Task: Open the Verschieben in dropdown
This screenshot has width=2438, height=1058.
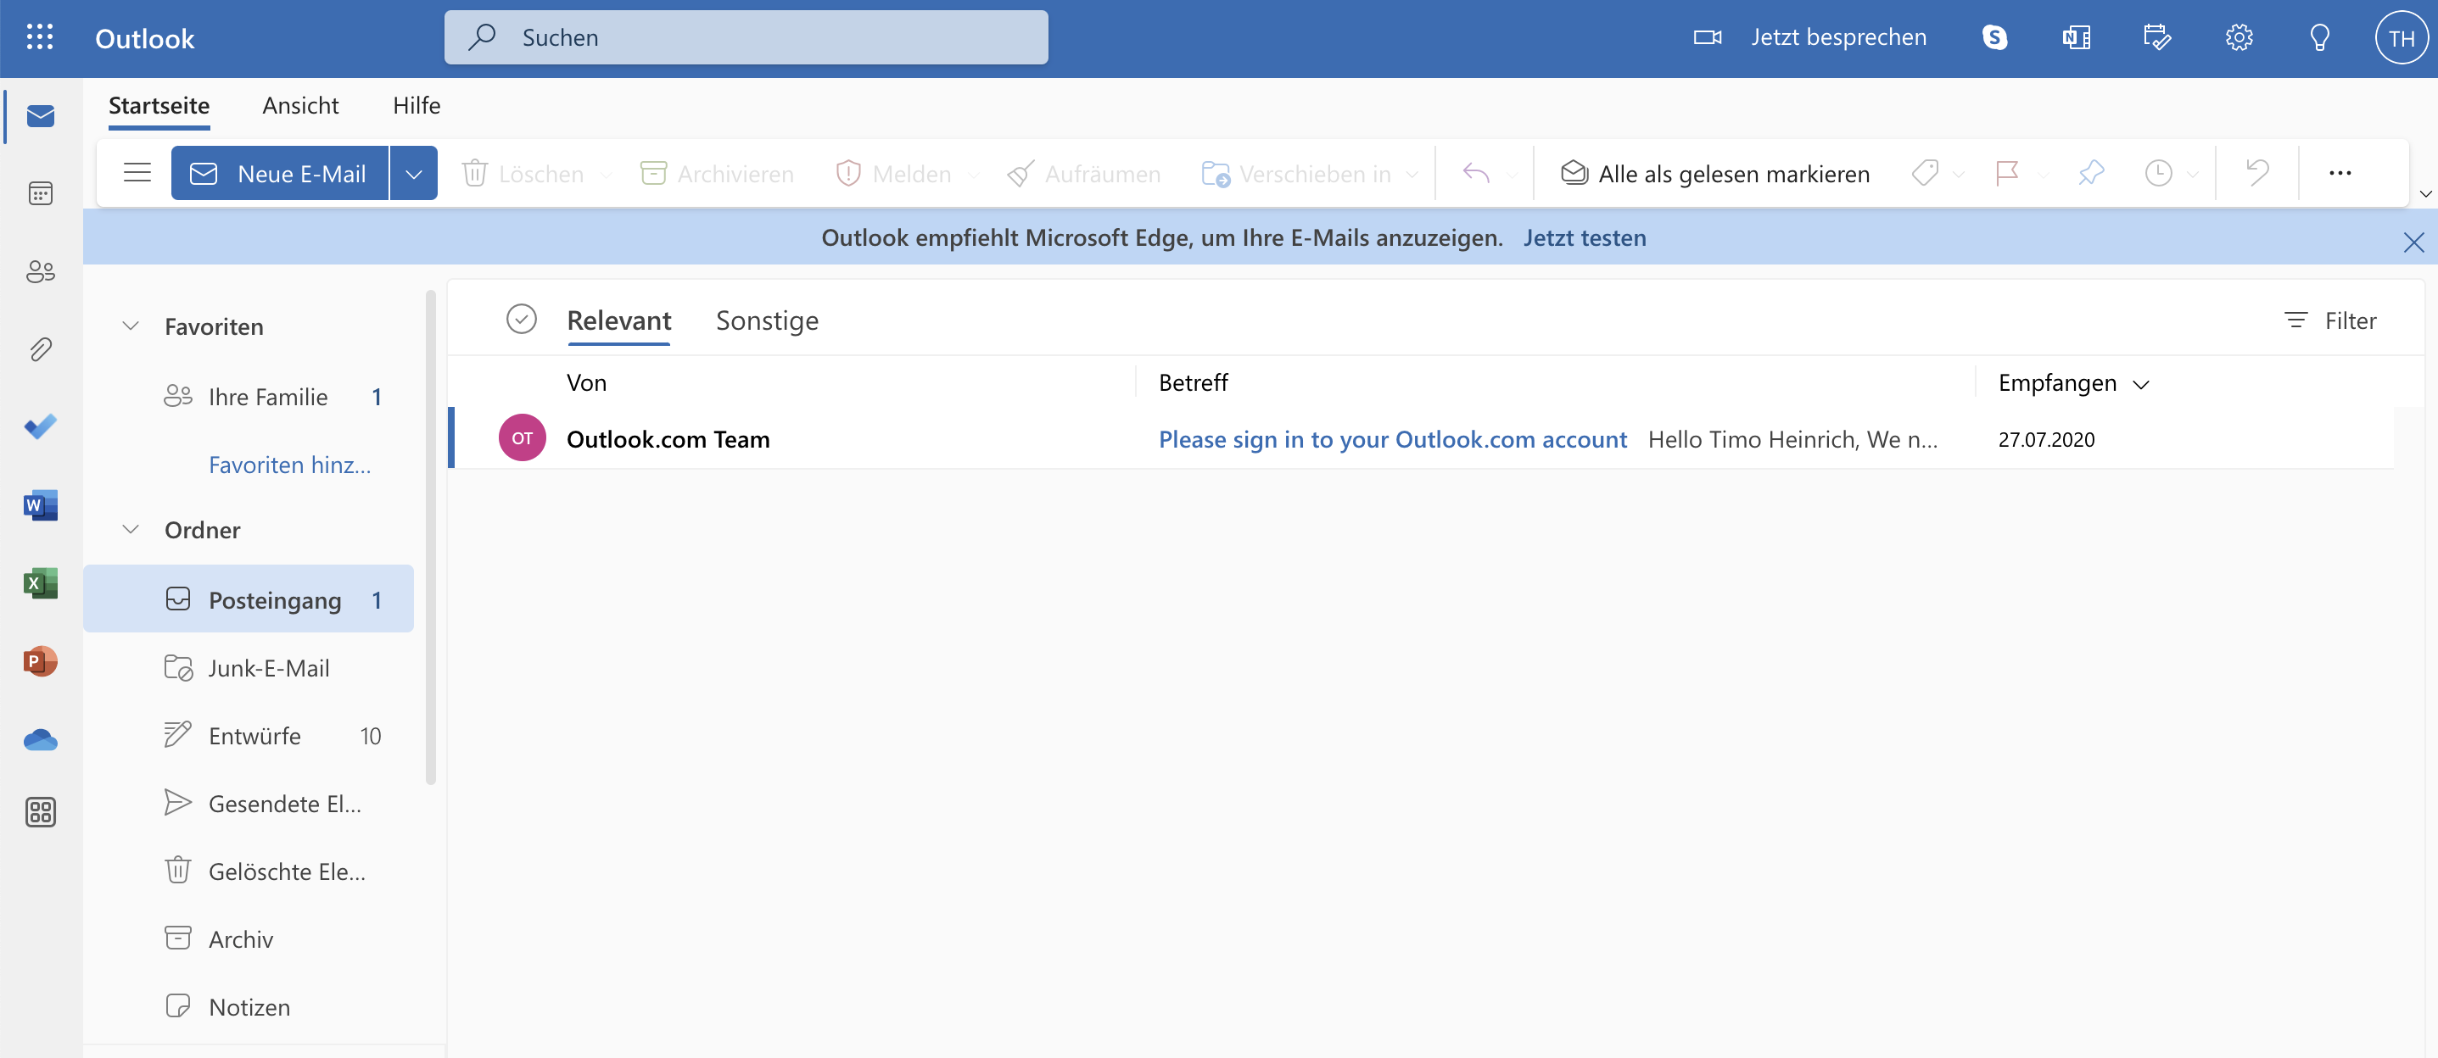Action: pyautogui.click(x=1412, y=174)
